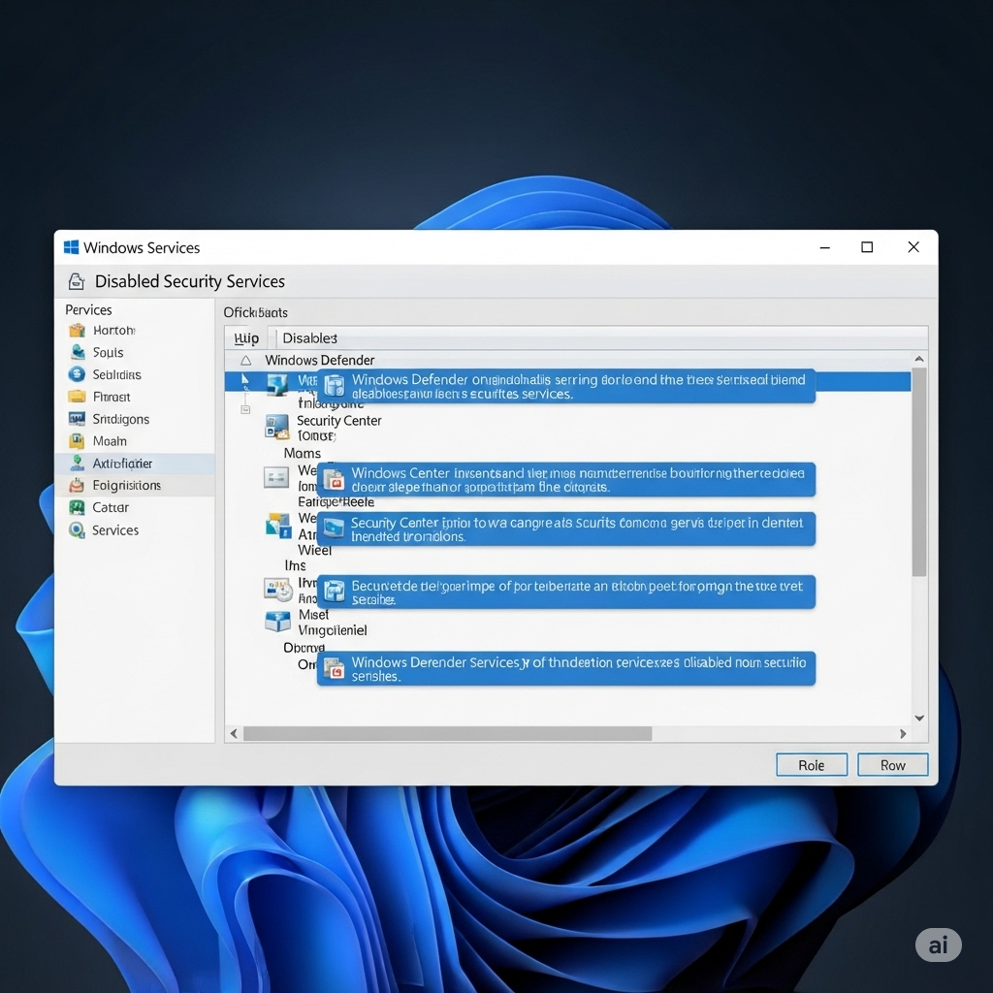Click the Souis sidebar icon
Screen dimensions: 993x993
coord(78,352)
